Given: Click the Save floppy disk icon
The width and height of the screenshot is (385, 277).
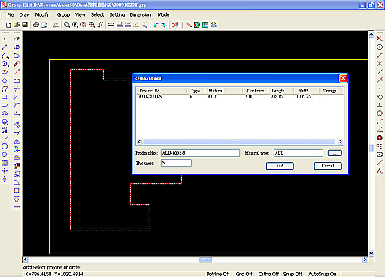Looking at the screenshot, I should click(x=25, y=25).
